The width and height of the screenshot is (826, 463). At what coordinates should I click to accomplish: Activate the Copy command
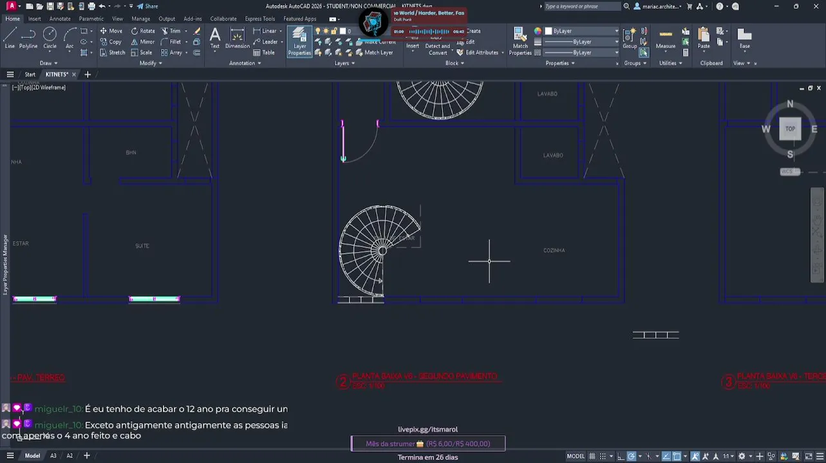(110, 42)
